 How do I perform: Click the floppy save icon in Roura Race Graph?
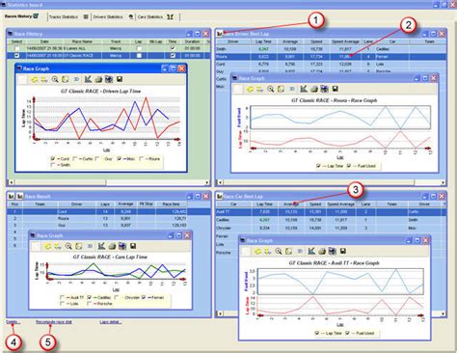[335, 89]
